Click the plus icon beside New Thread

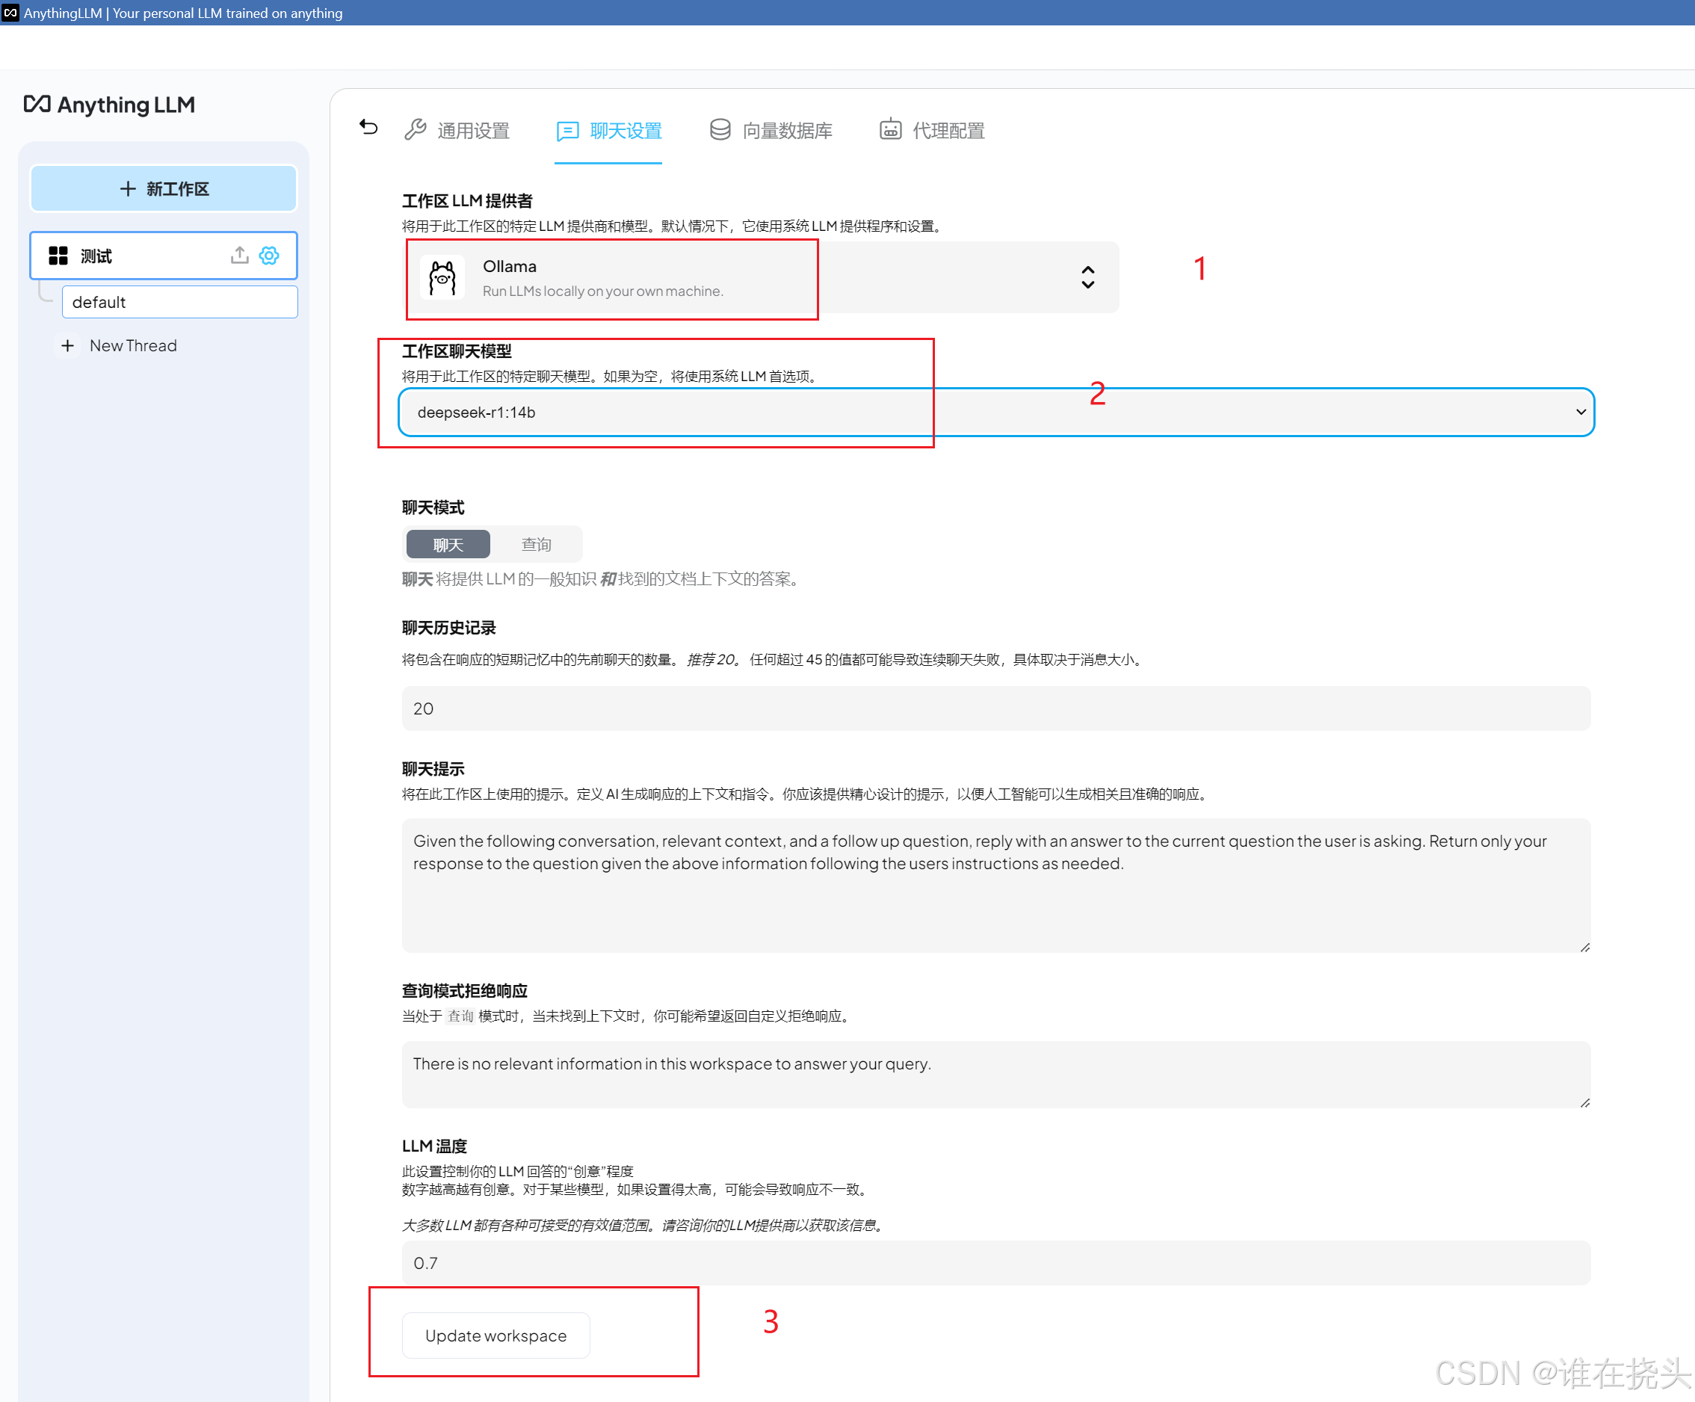pyautogui.click(x=68, y=345)
